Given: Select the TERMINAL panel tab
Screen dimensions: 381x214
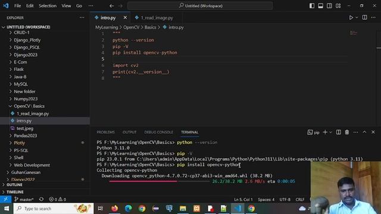Looking at the screenshot, I should click(189, 132).
